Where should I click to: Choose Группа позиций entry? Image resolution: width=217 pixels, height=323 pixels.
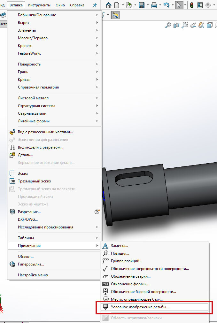pos(155,261)
